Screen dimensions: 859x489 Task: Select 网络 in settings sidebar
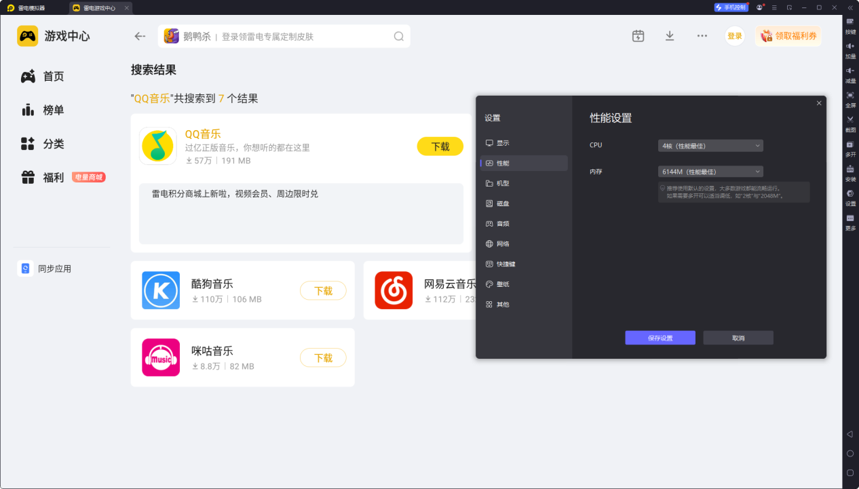(502, 243)
